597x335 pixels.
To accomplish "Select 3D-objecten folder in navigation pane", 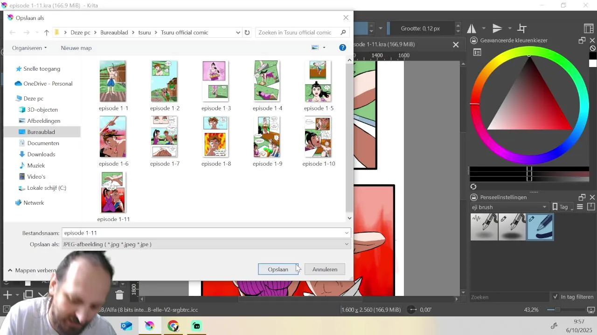I will coord(42,110).
